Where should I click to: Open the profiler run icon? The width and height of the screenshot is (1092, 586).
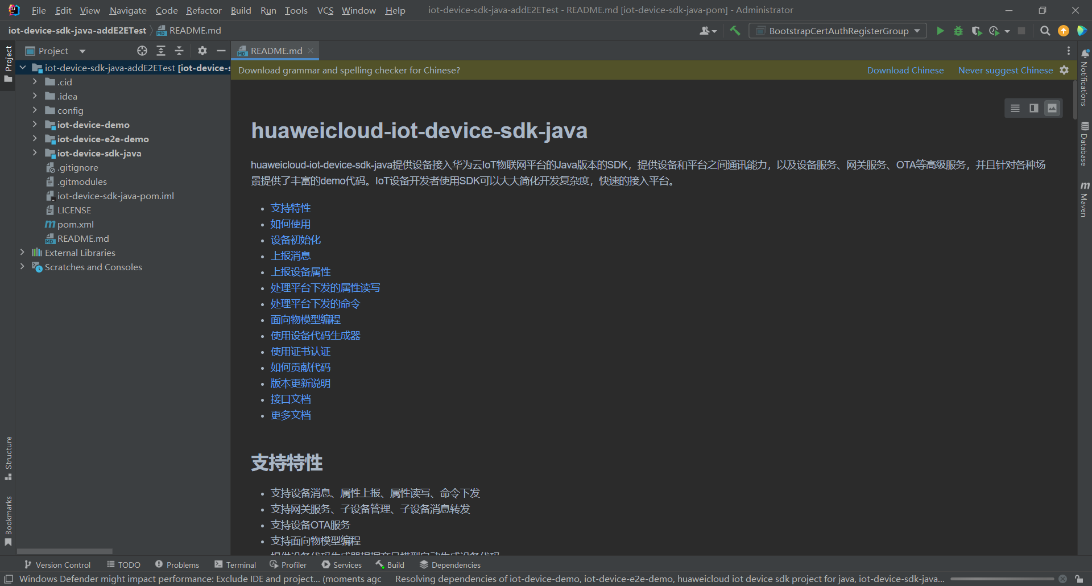[994, 31]
